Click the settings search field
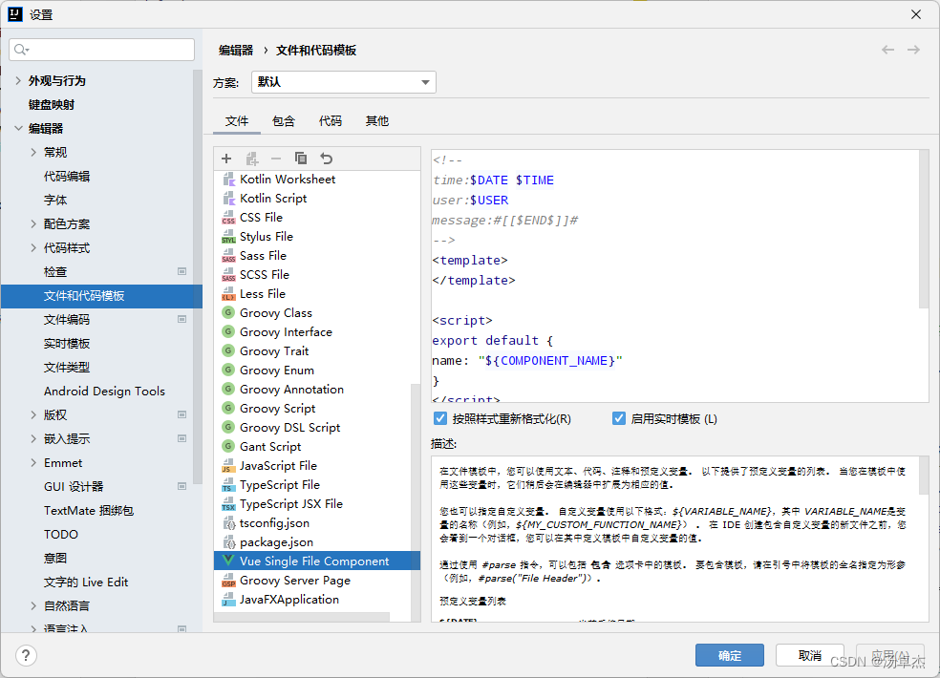This screenshot has width=940, height=678. [x=102, y=49]
